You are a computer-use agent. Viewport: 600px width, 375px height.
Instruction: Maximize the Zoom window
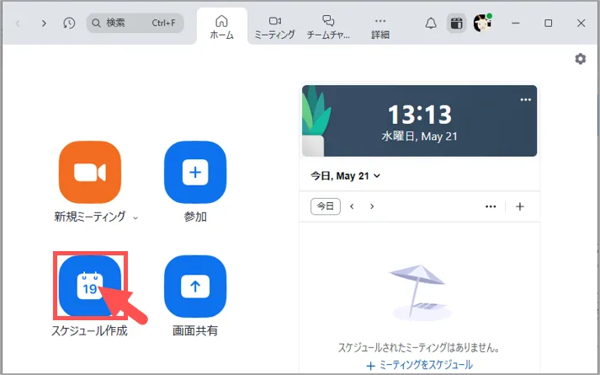[548, 24]
